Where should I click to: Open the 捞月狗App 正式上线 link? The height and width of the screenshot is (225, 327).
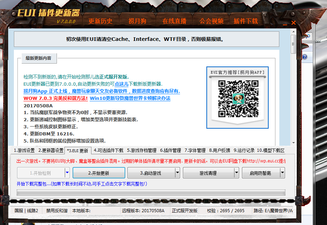point(101,91)
